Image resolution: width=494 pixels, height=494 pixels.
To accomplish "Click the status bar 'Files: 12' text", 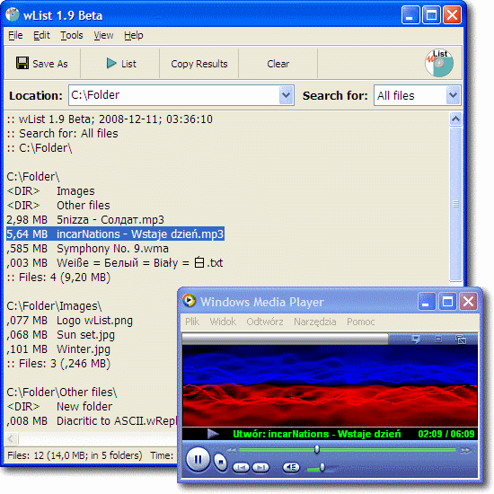I will [x=75, y=455].
